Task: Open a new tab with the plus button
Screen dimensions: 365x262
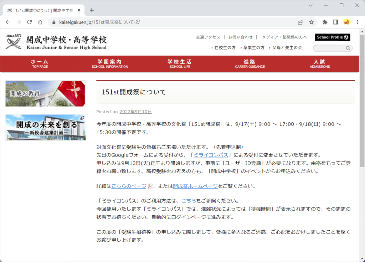Action: [92, 10]
